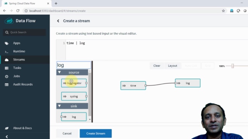Image resolution: width=248 pixels, height=139 pixels.
Task: Click the browser forward arrow
Action: (x=11, y=11)
